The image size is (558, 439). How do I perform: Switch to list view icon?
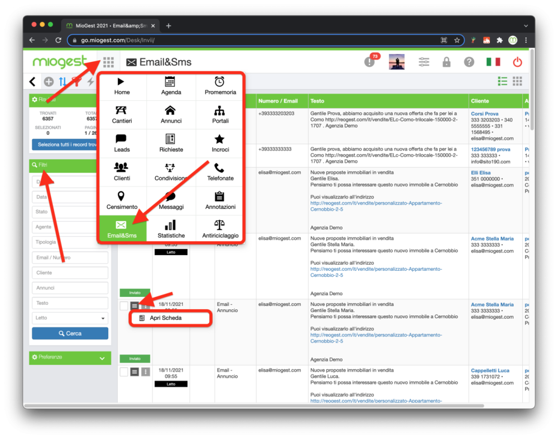(x=502, y=81)
